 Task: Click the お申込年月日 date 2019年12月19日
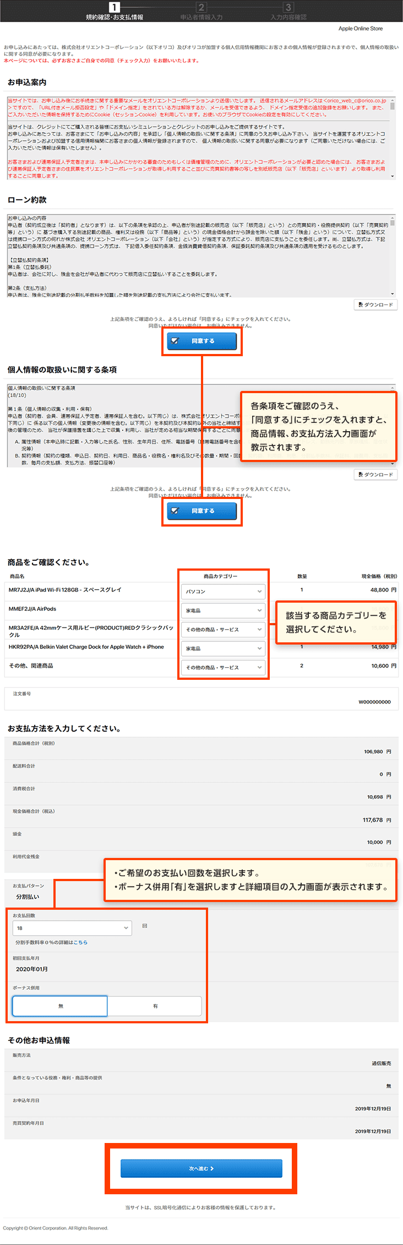pos(373,1109)
